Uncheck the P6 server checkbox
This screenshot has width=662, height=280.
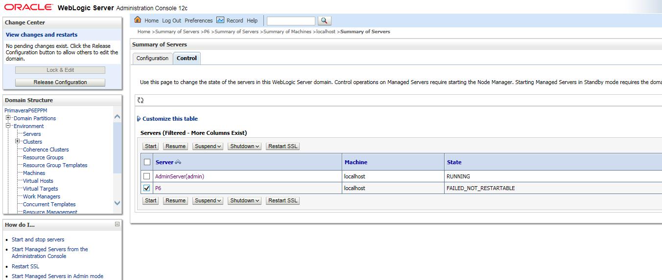point(147,188)
